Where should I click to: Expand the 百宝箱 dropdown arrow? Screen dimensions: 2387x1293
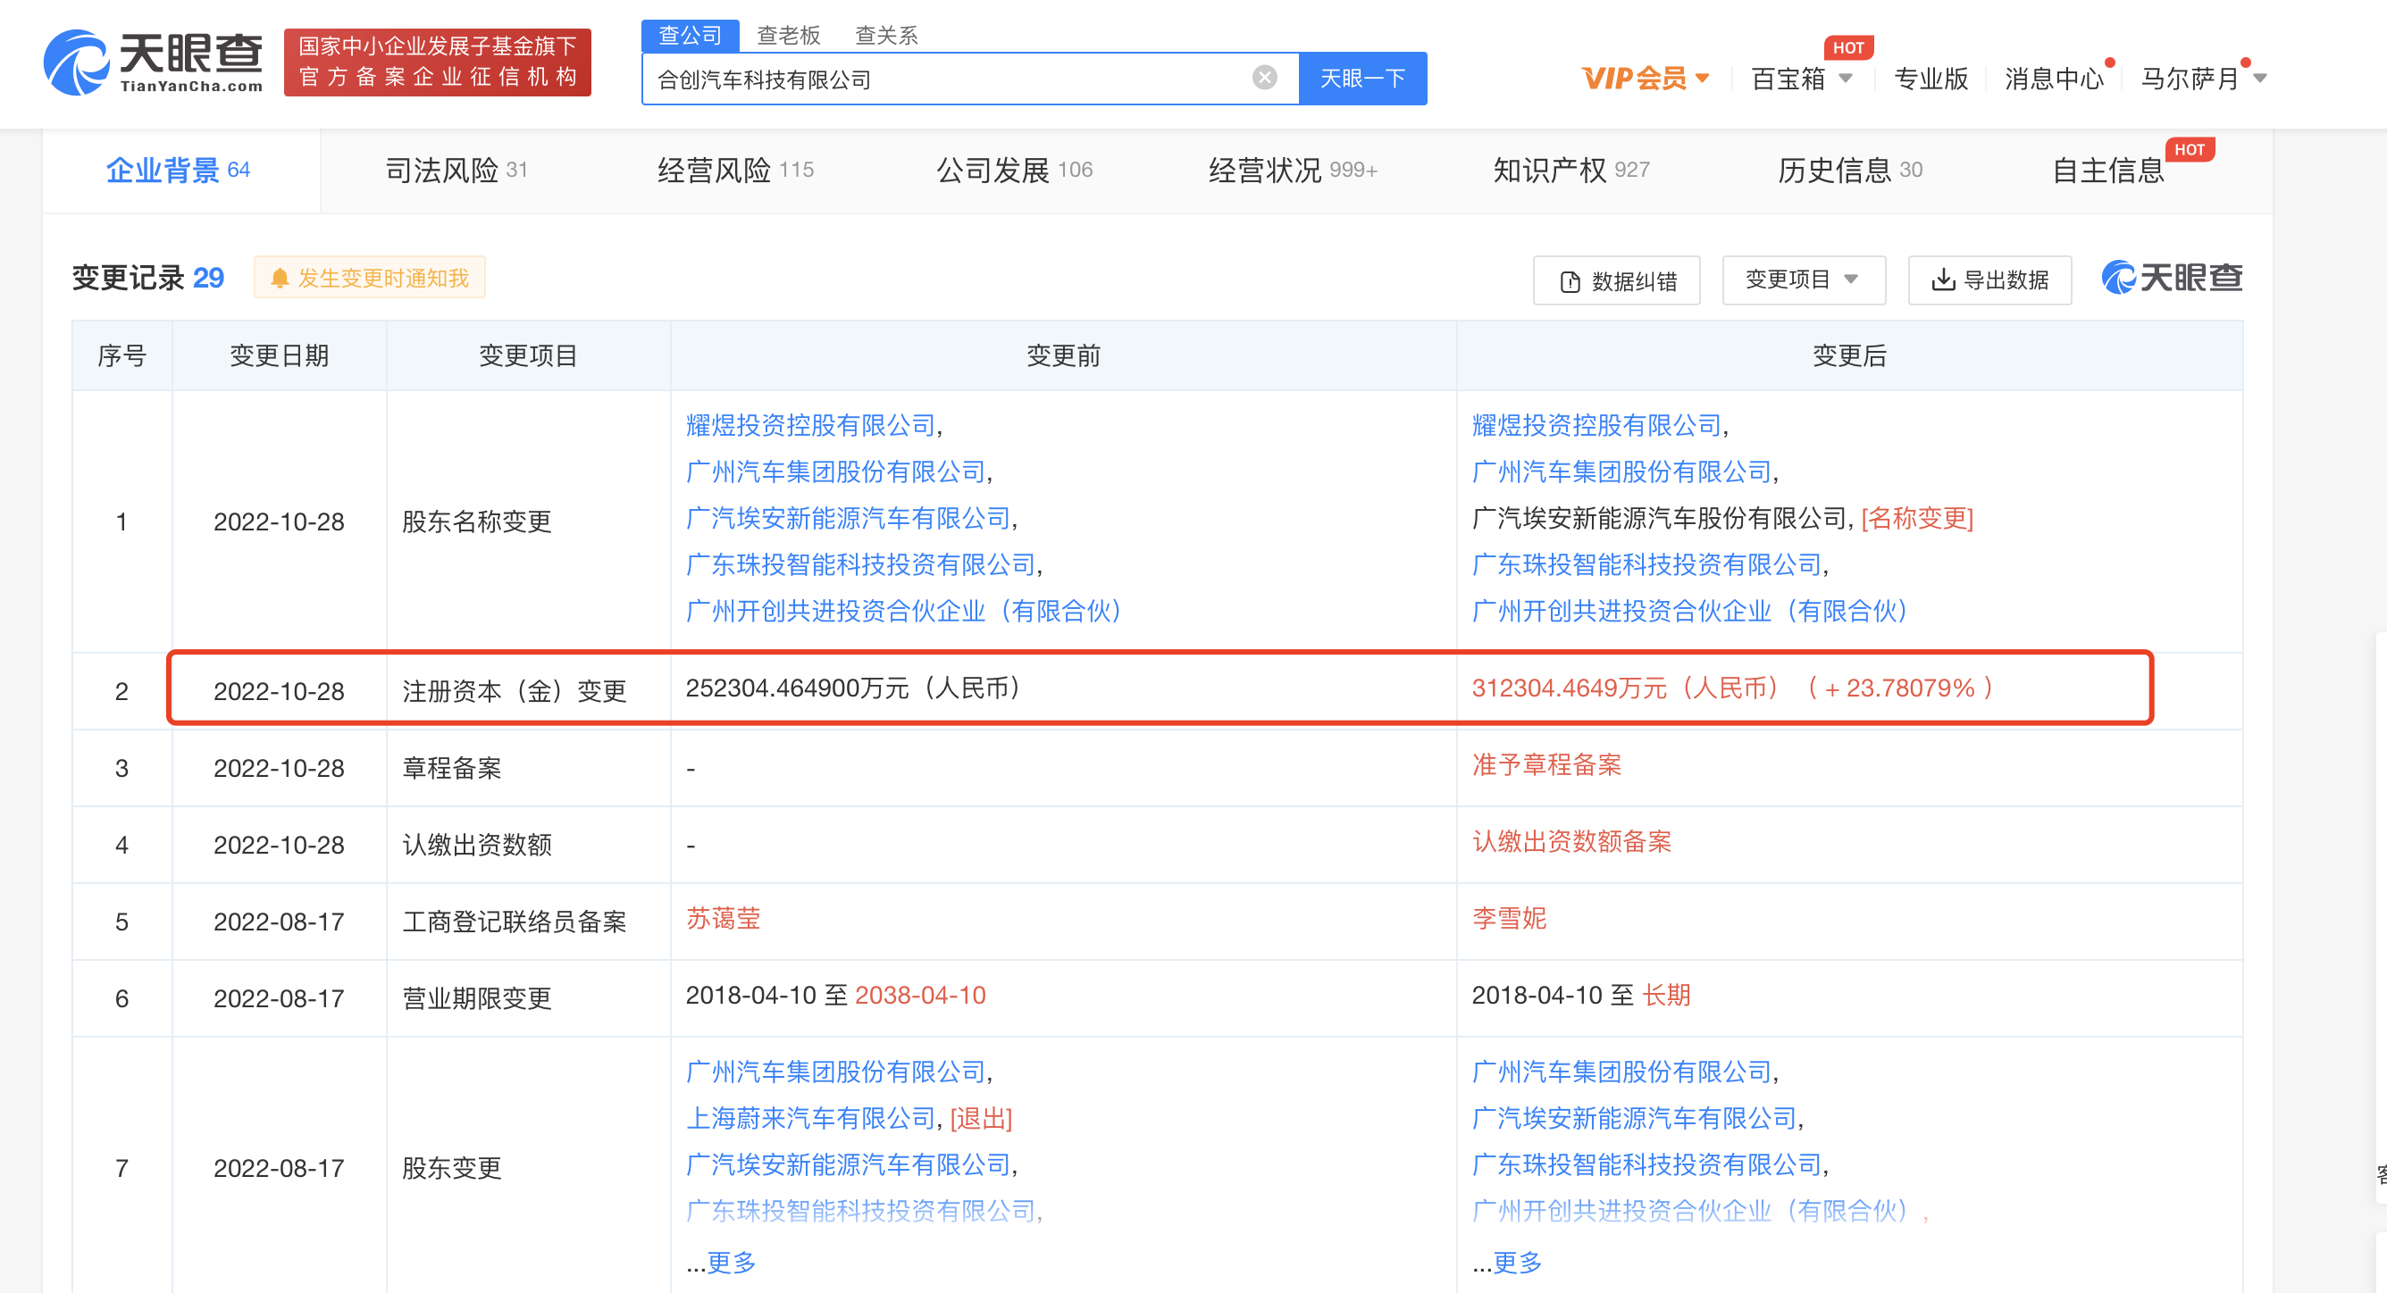click(1845, 79)
